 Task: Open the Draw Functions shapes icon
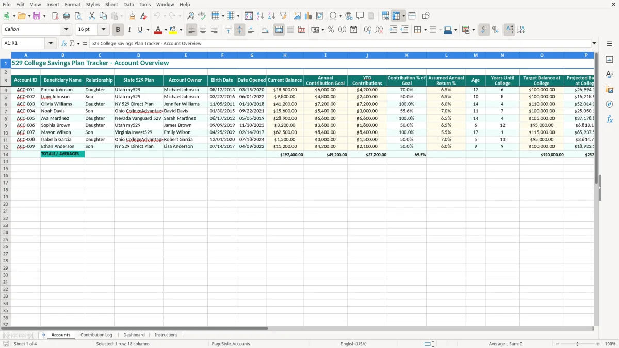pyautogui.click(x=426, y=16)
